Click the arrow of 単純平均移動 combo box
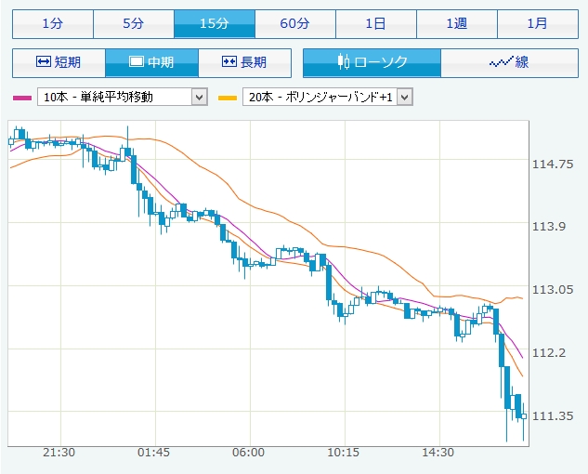 (x=200, y=98)
